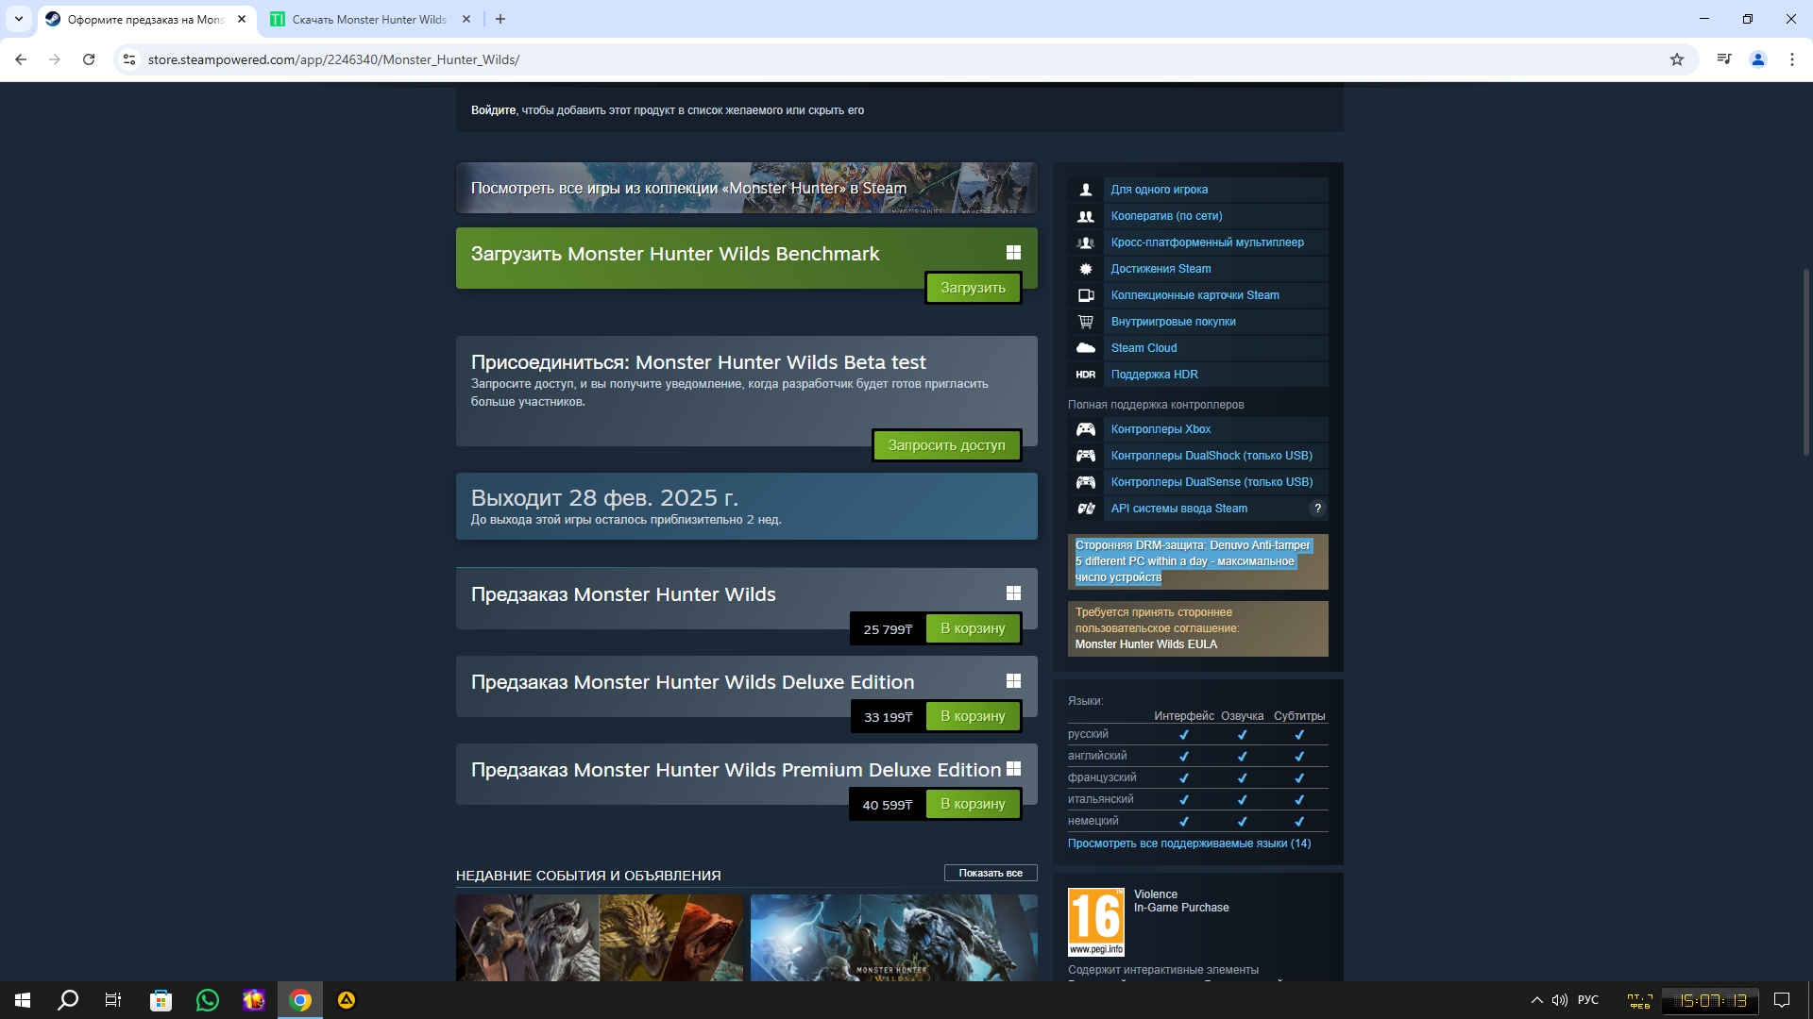Open the volume control in system tray
The width and height of the screenshot is (1813, 1019).
click(x=1559, y=1000)
